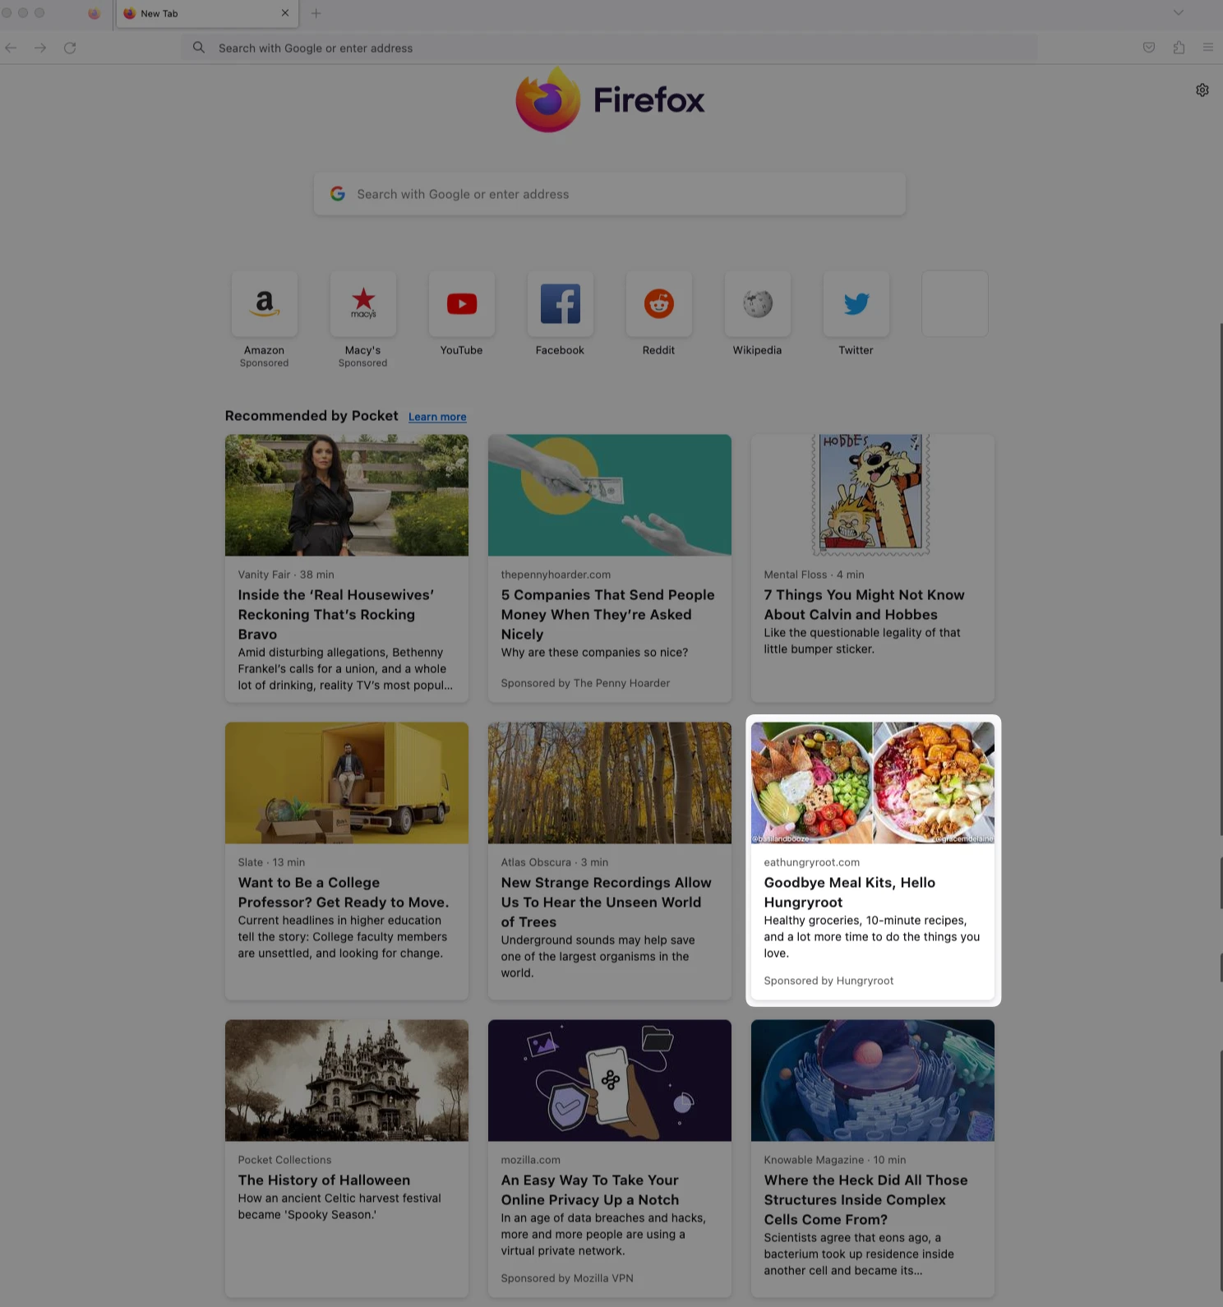
Task: Click 'Slate · 13 min' source text
Action: click(x=271, y=862)
